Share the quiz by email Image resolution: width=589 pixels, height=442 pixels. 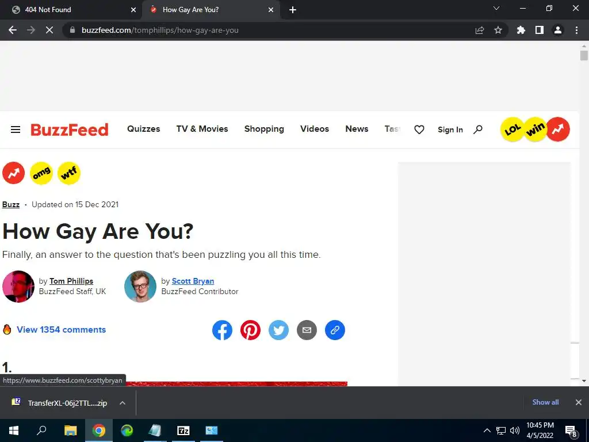307,330
